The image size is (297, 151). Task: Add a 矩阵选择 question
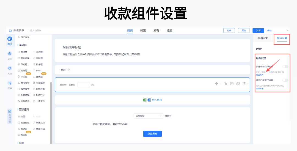pos(23,95)
